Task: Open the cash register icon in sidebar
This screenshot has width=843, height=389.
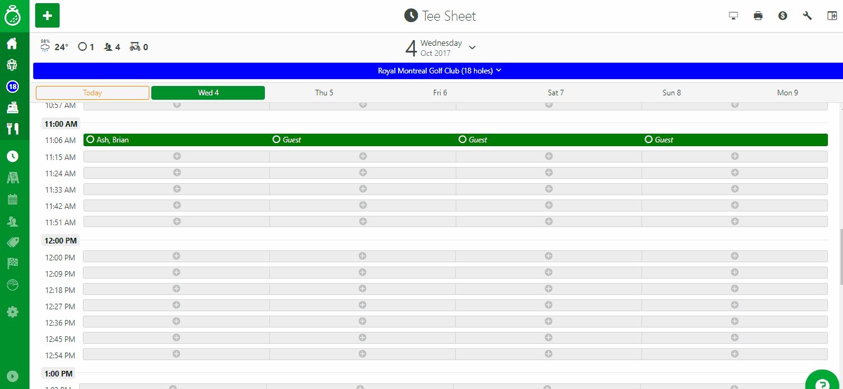Action: [x=12, y=108]
